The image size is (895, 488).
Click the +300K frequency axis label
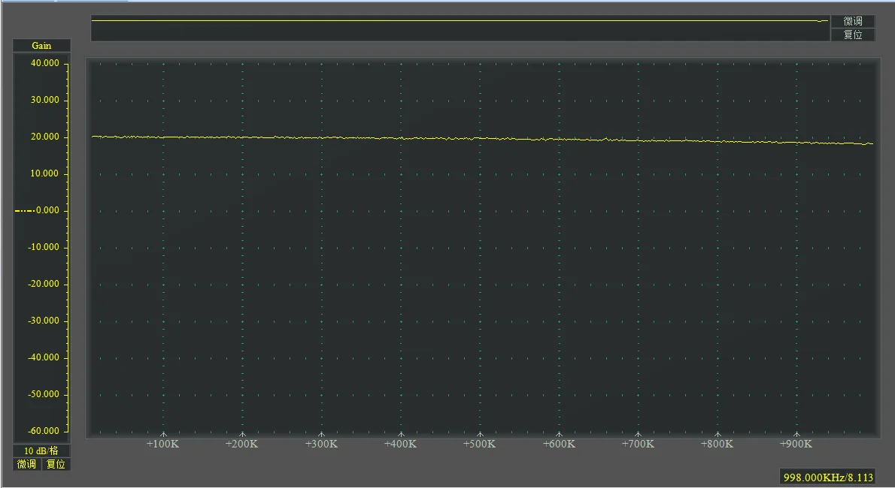coord(321,444)
